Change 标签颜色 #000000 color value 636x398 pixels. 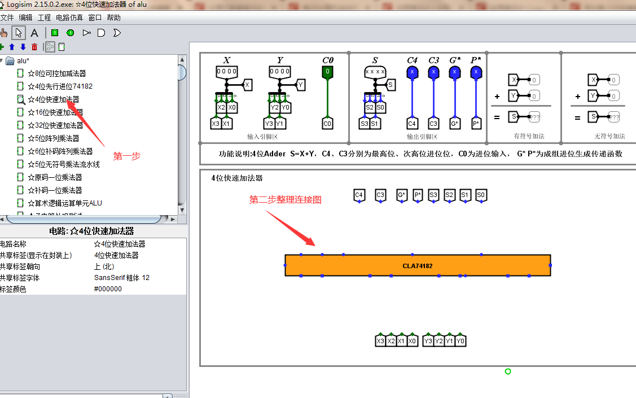(139, 289)
